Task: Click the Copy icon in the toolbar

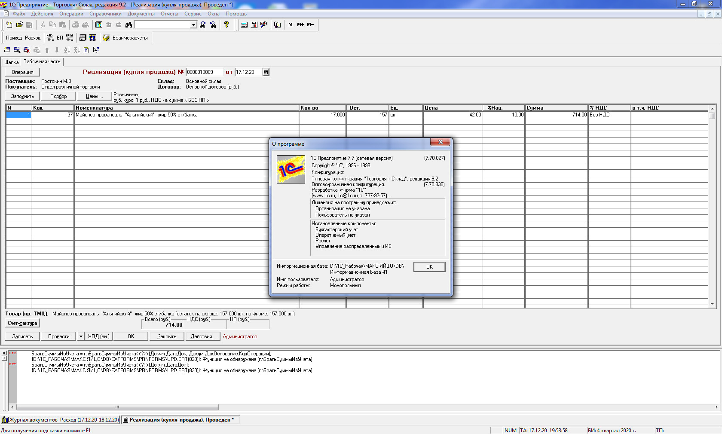Action: pyautogui.click(x=52, y=25)
